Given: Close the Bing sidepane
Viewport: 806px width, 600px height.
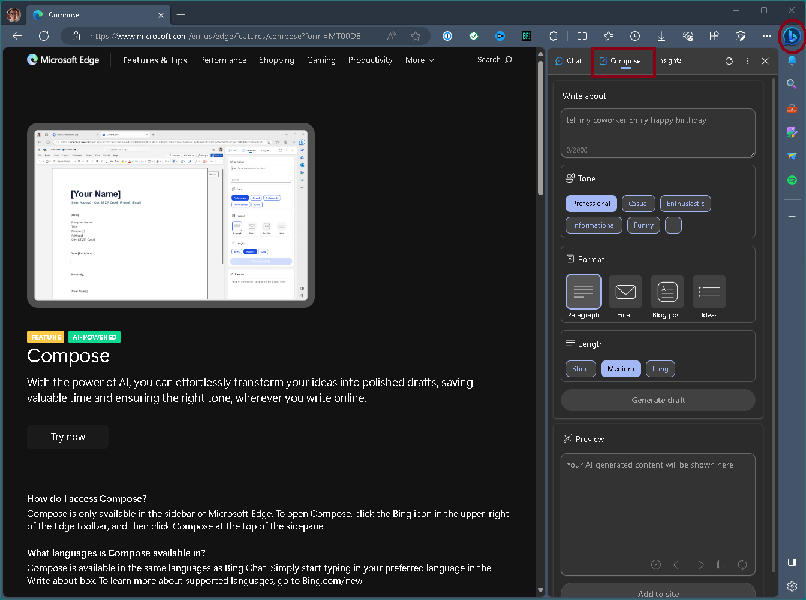Looking at the screenshot, I should tap(765, 61).
